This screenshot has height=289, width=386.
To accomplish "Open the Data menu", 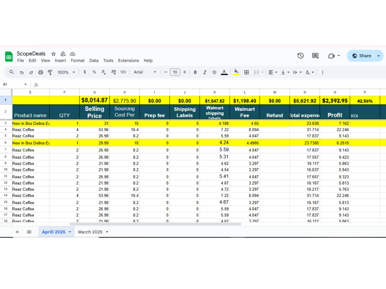I will coord(94,60).
